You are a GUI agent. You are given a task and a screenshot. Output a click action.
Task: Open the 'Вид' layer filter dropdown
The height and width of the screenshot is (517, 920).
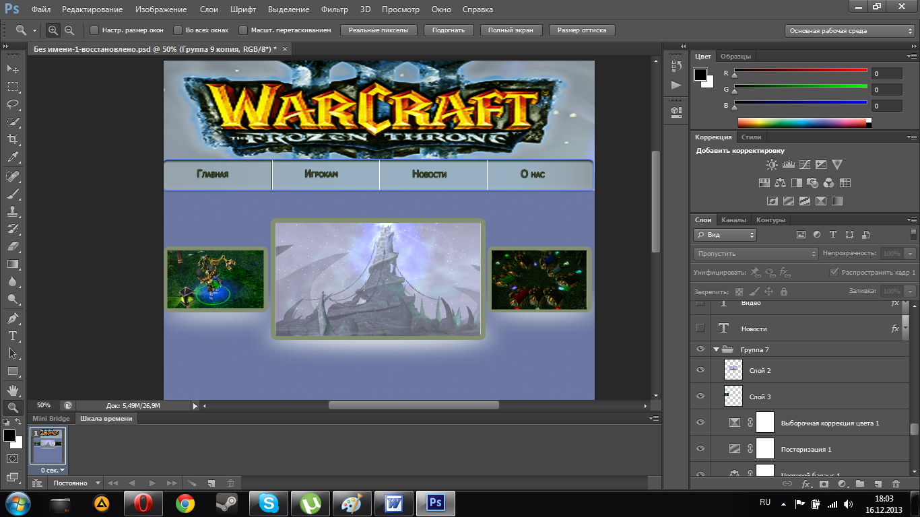click(725, 235)
